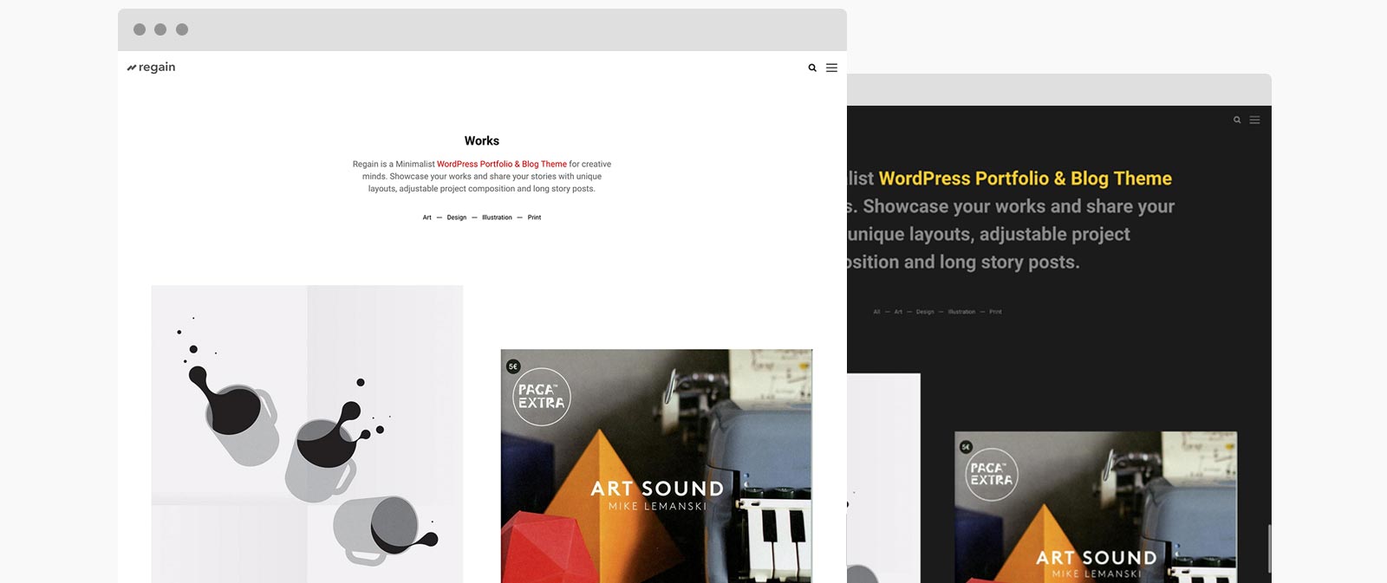Open the Art Sound project thumbnail in light mockup
Image resolution: width=1387 pixels, height=583 pixels.
656,466
